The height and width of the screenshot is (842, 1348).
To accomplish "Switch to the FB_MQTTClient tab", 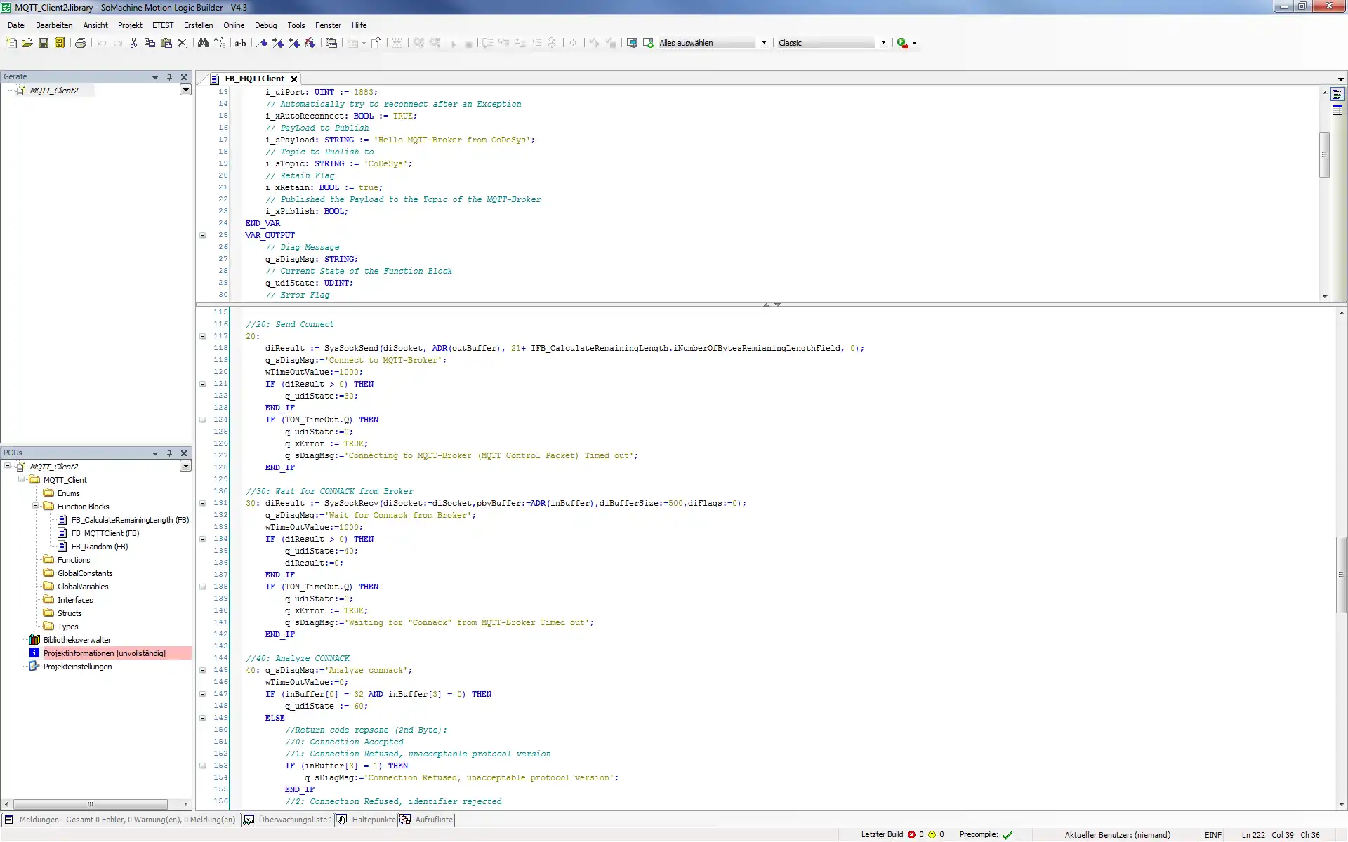I will (x=254, y=78).
